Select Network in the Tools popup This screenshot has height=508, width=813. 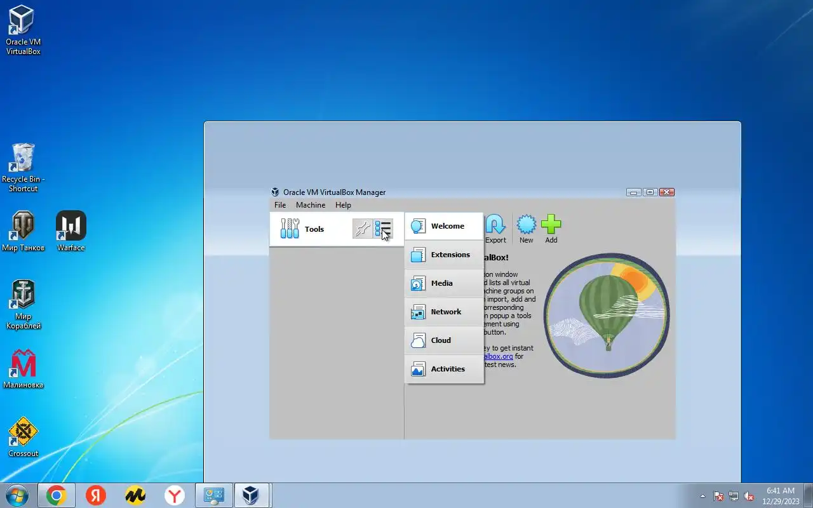click(x=444, y=312)
